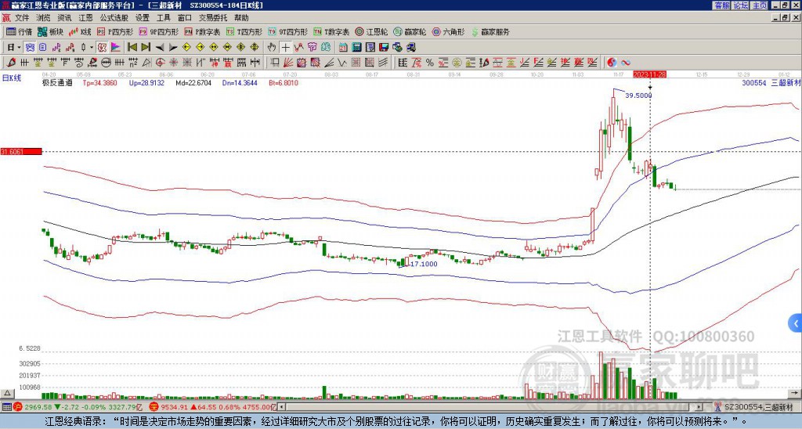802x429 pixels.
Task: Open the 工具 menu
Action: click(x=163, y=18)
